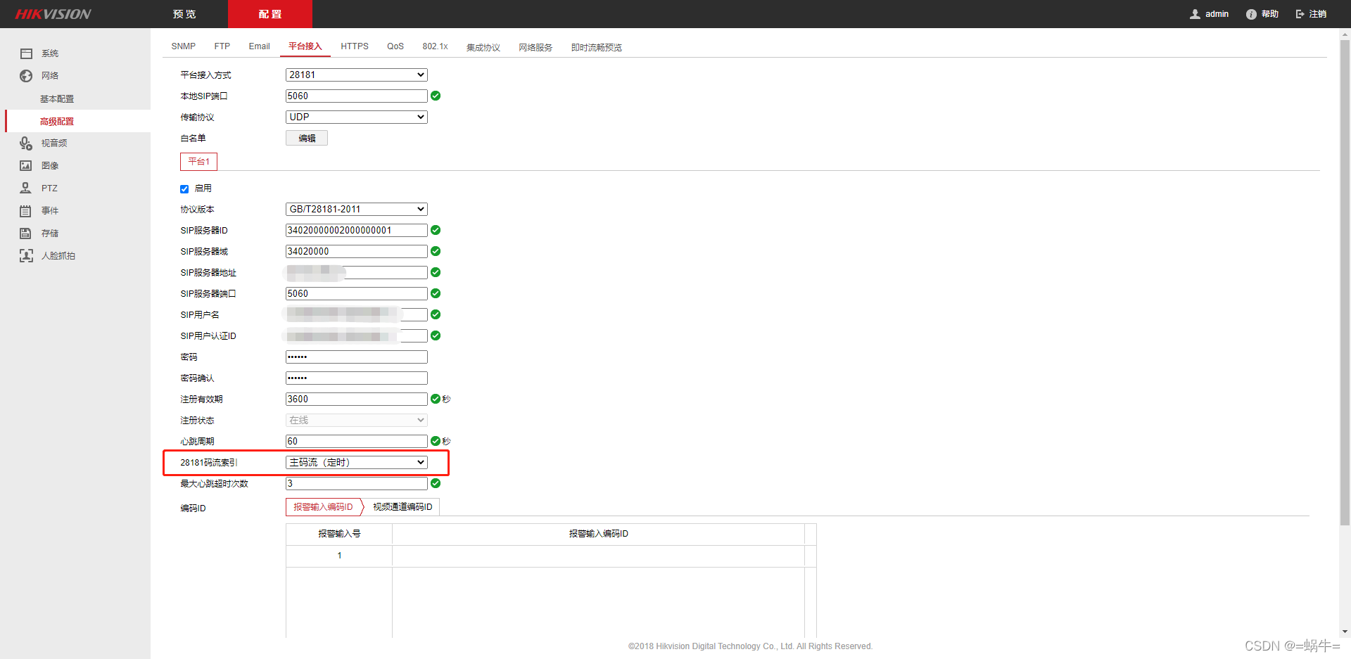Screen dimensions: 1351x659
Task: Open the 网络服务 tab
Action: pyautogui.click(x=535, y=47)
